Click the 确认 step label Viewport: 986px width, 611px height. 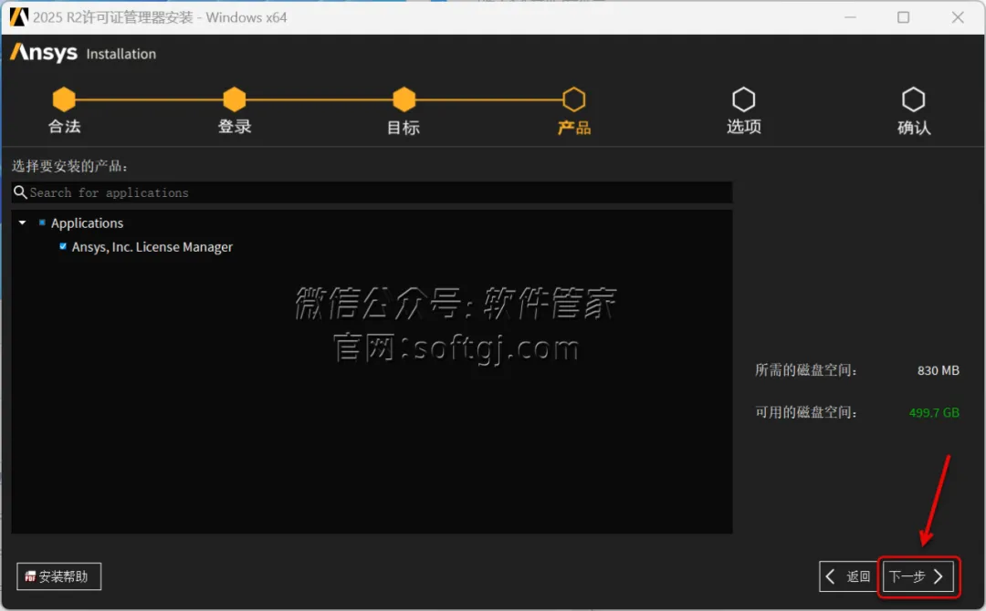[x=914, y=128]
